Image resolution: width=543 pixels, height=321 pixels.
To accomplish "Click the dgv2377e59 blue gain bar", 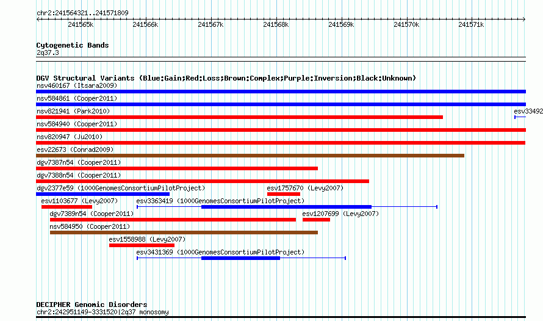I will 103,194.
